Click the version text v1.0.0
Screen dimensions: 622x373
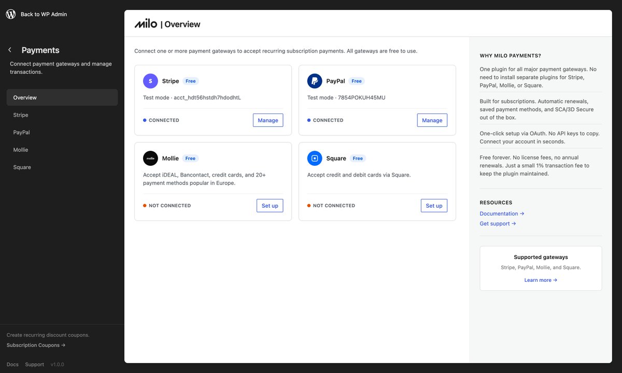tap(57, 365)
